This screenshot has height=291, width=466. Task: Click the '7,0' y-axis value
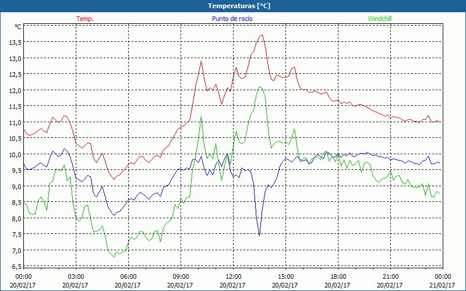(17, 251)
